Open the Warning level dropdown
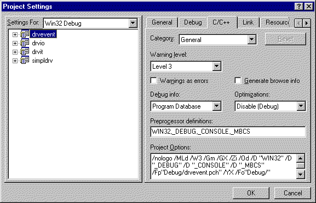 click(217, 66)
